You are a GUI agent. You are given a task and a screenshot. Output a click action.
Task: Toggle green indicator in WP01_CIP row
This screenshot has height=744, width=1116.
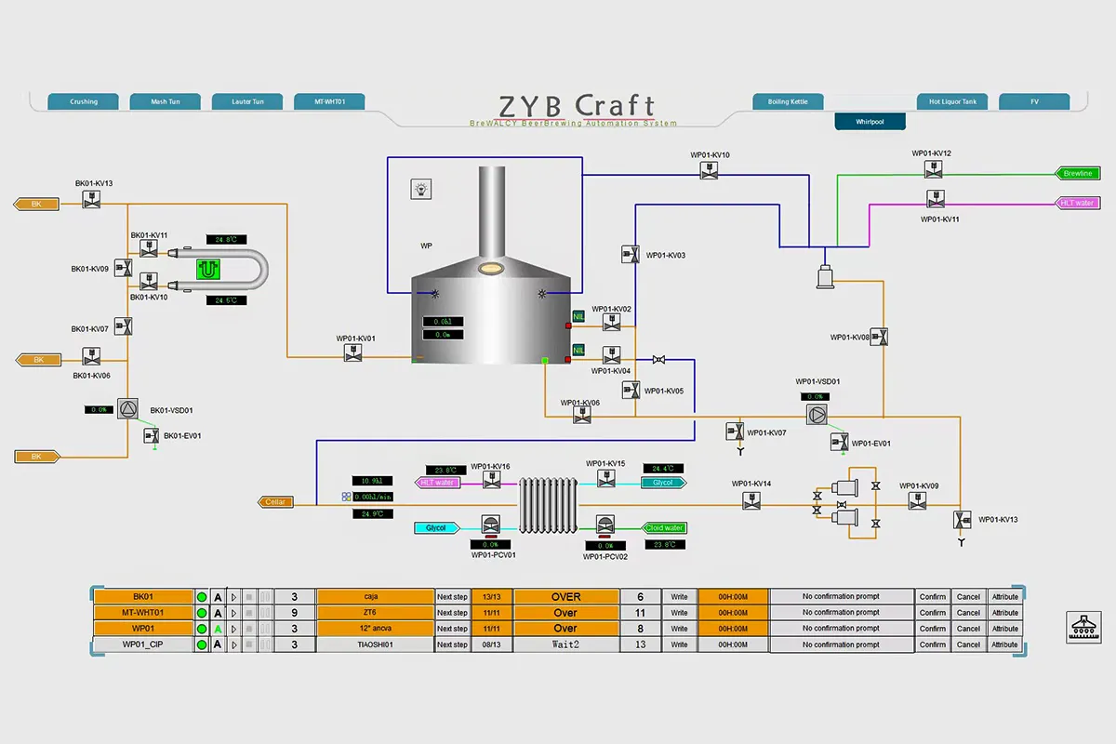[x=201, y=644]
